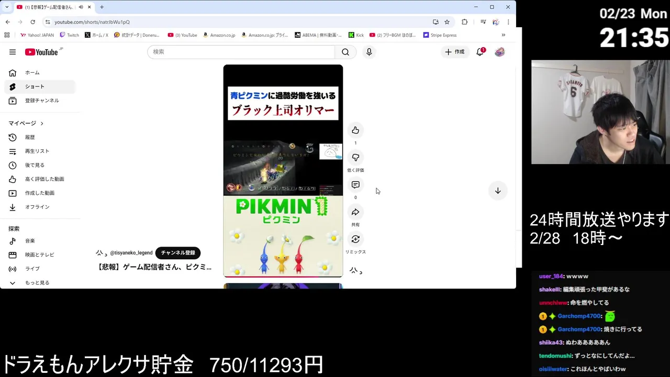
Task: Expand the tab search dropdown
Action: tap(6, 7)
